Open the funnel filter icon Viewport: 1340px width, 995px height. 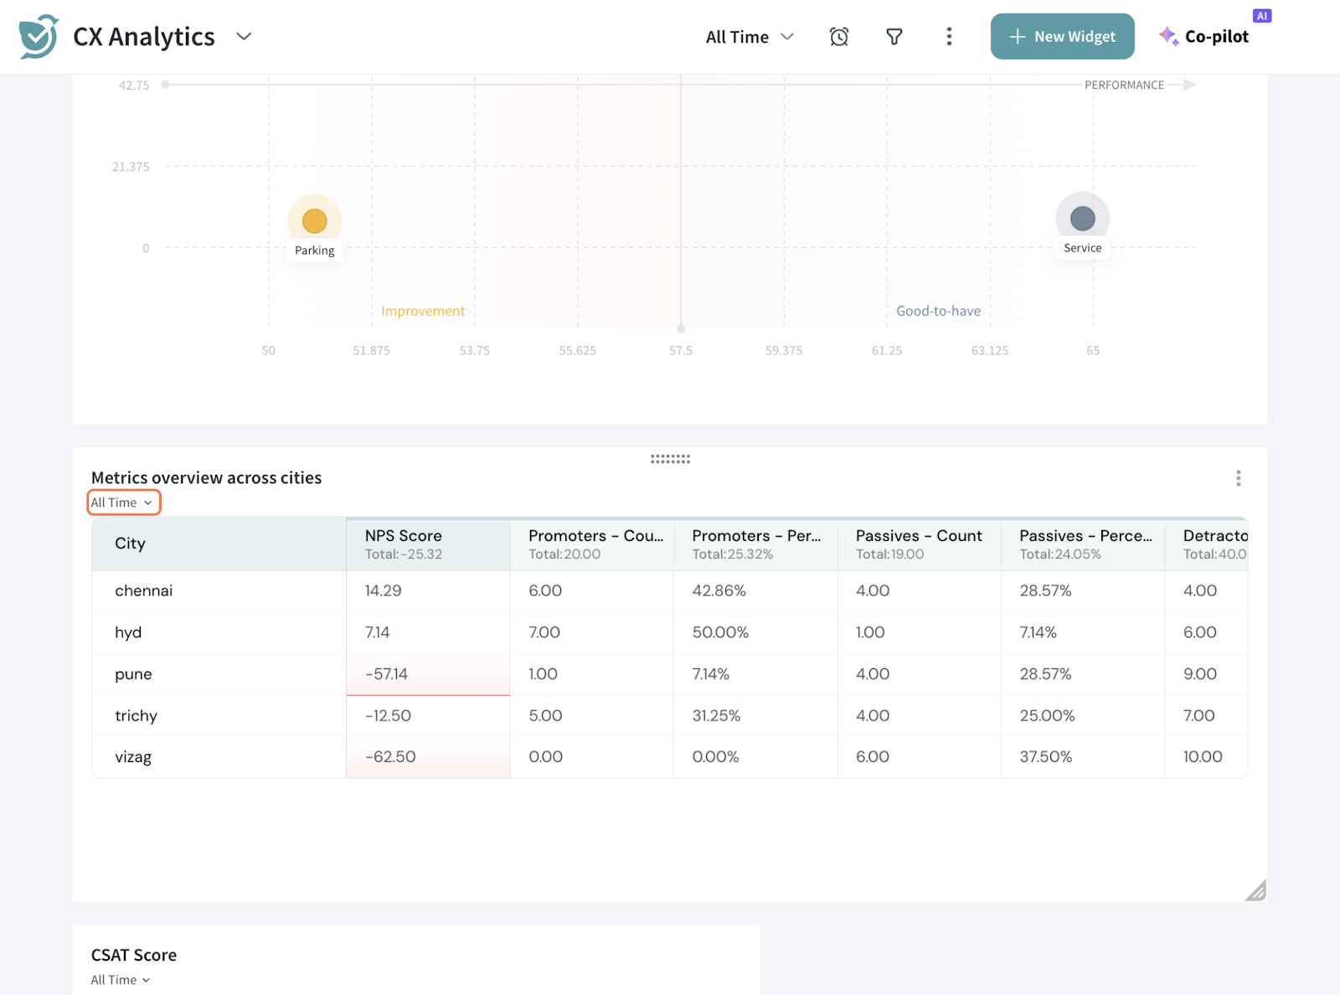(894, 37)
